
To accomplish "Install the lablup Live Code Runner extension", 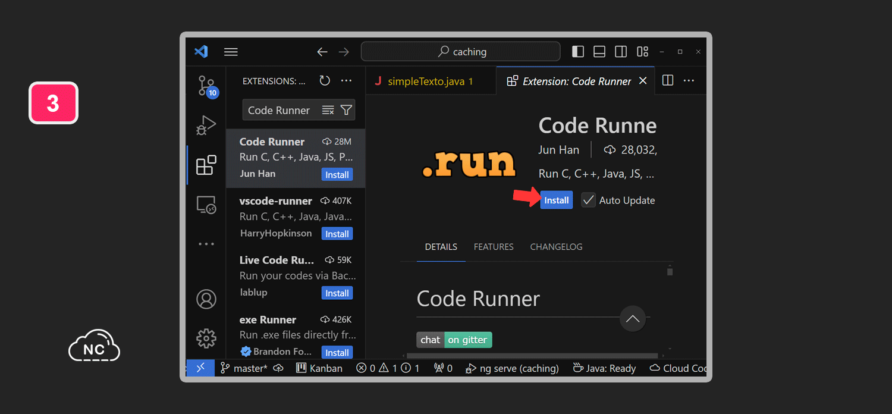I will coord(337,293).
